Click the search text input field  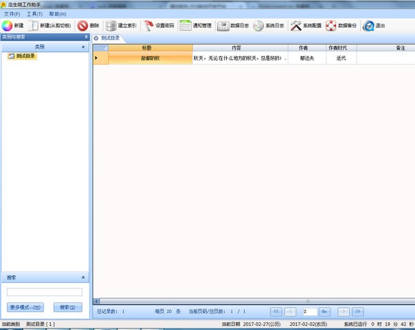coord(44,293)
